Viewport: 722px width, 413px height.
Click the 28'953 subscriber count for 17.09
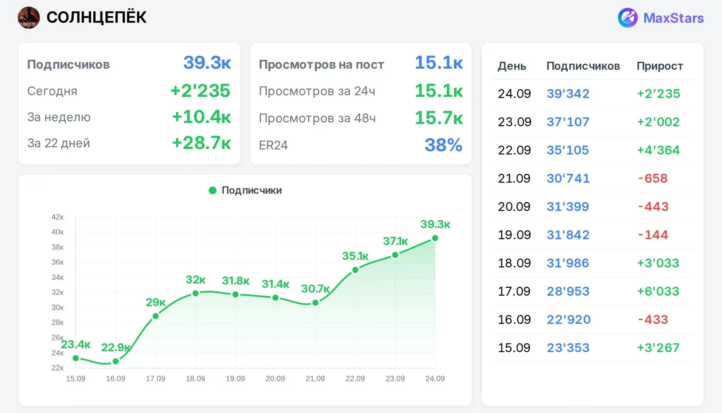(x=568, y=291)
